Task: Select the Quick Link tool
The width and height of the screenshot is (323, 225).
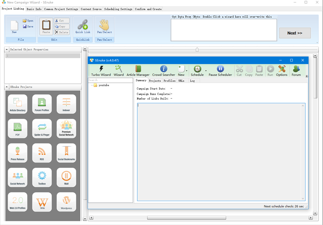Action: point(83,26)
